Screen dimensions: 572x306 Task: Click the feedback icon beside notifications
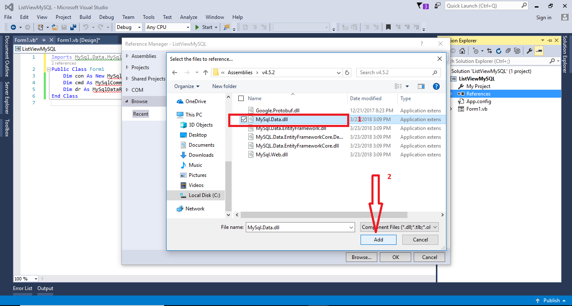coord(438,6)
